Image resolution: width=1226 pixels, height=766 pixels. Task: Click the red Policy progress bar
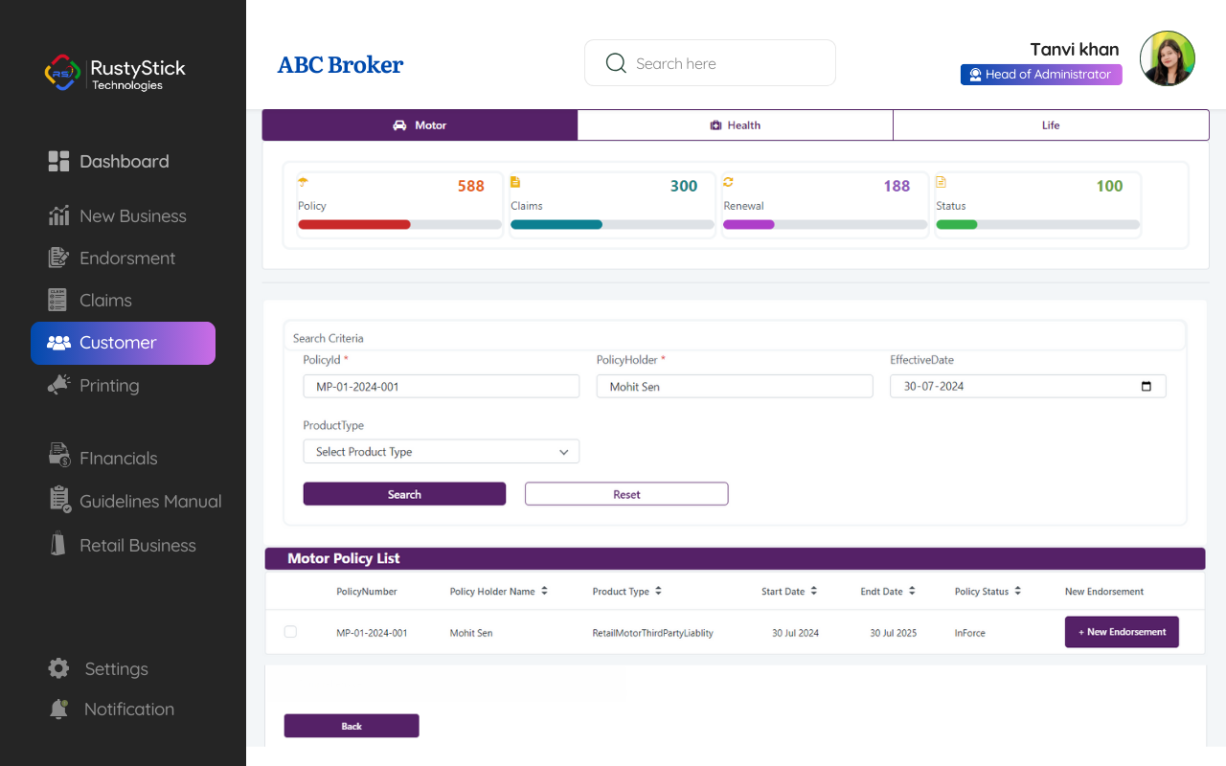click(354, 224)
